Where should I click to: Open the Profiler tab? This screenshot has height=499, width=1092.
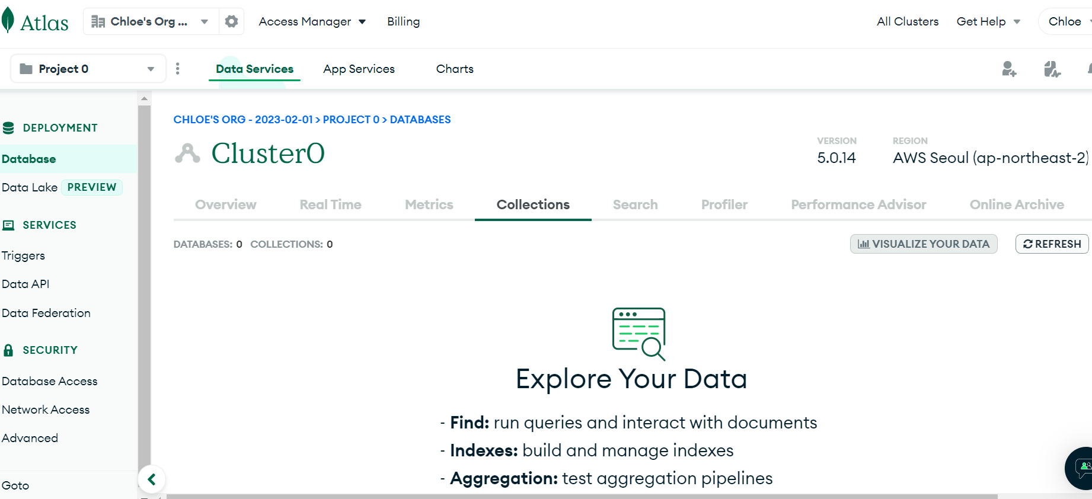[724, 204]
